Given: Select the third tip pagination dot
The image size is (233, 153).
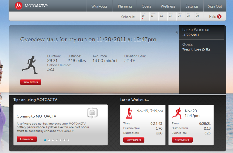Looking at the screenshot, I should pyautogui.click(x=53, y=140).
